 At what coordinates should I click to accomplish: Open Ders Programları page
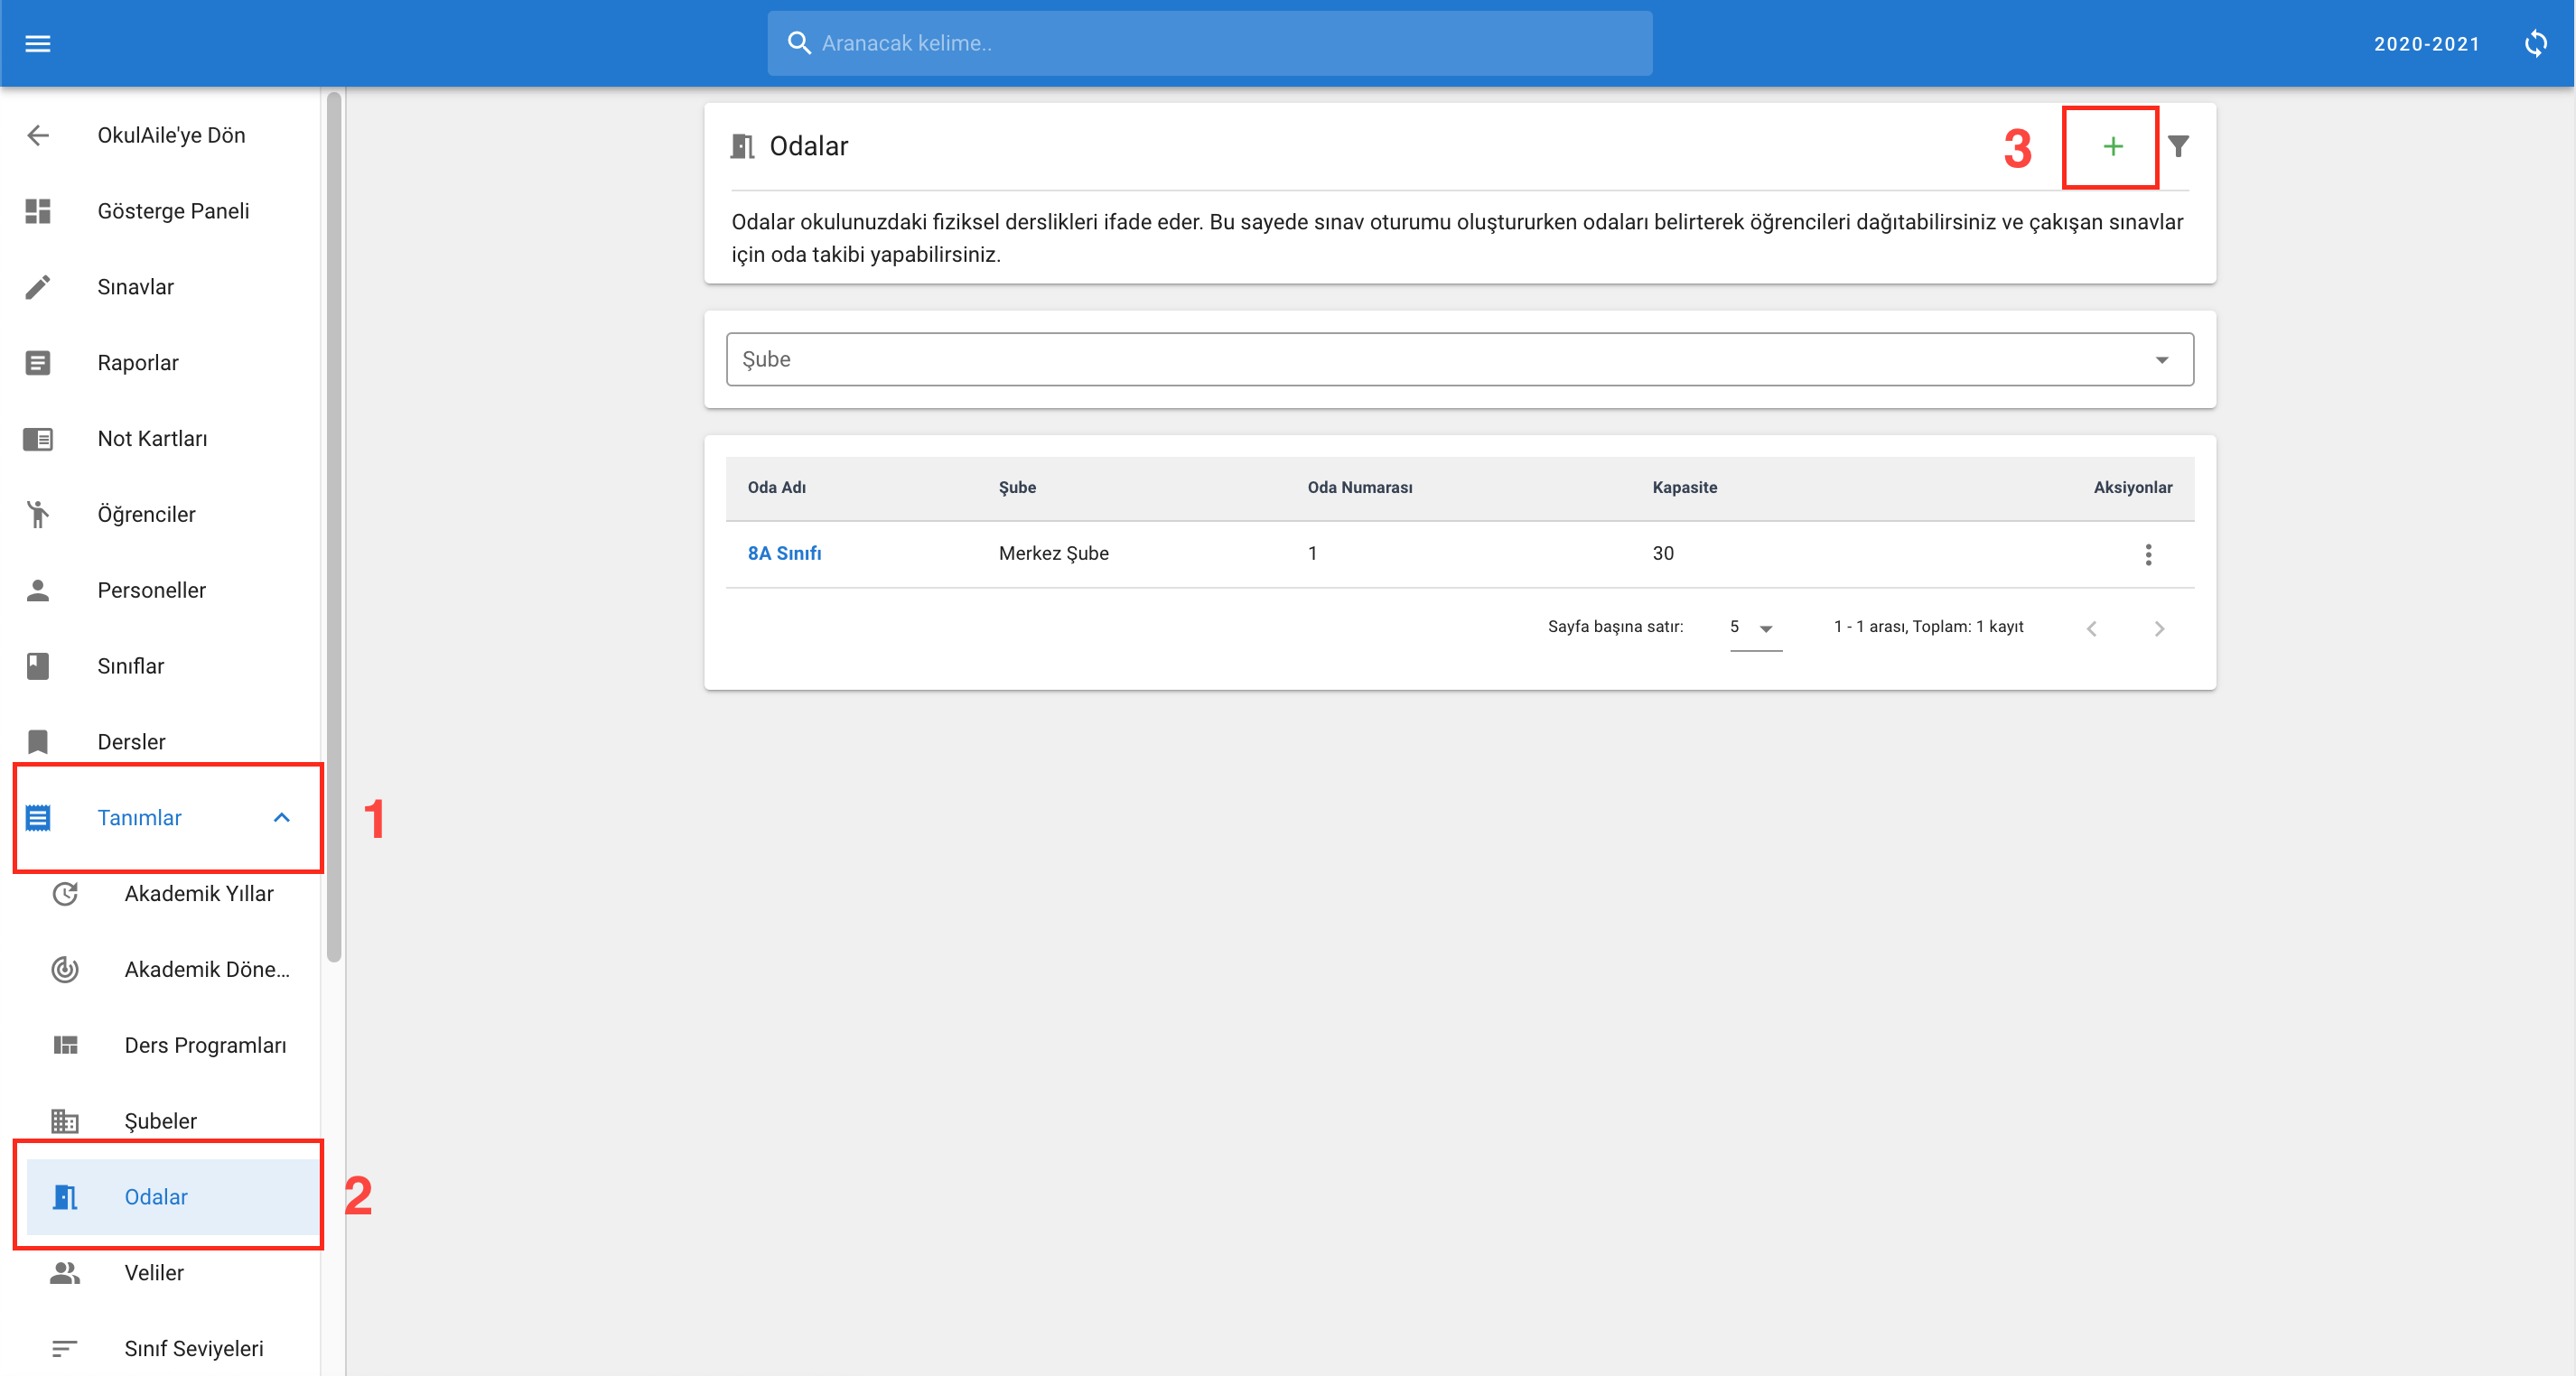point(205,1046)
